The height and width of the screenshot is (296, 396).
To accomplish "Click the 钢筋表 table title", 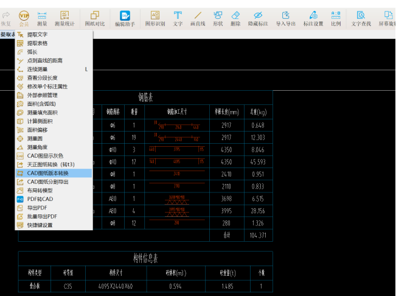I will (145, 97).
